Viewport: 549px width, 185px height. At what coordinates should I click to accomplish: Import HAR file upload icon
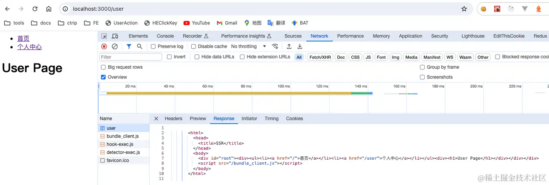[x=289, y=46]
